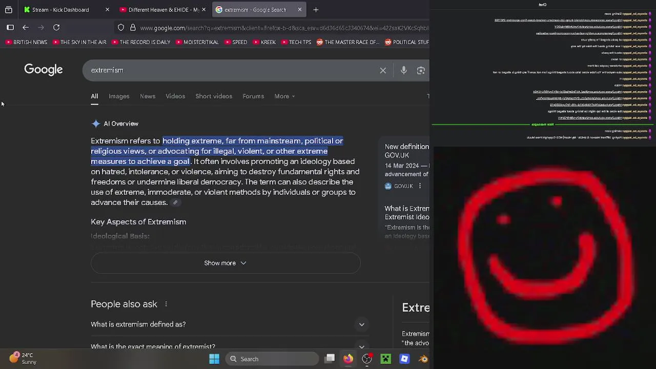
Task: Open THE MASTER RACE OF bookmark
Action: click(347, 42)
